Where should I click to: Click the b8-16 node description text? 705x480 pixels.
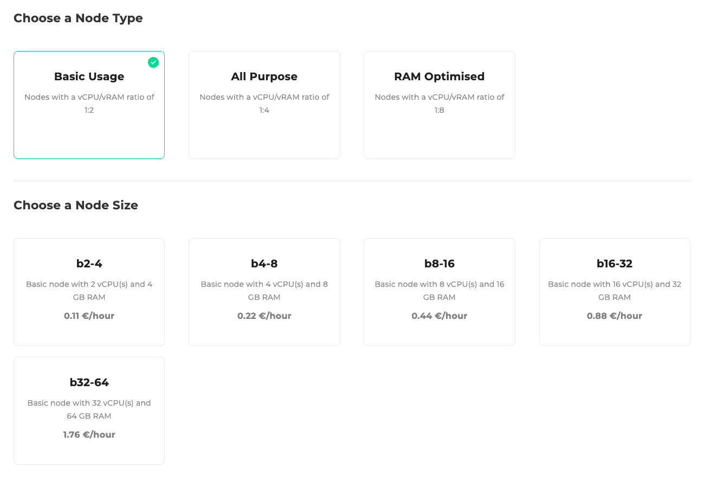(x=439, y=290)
